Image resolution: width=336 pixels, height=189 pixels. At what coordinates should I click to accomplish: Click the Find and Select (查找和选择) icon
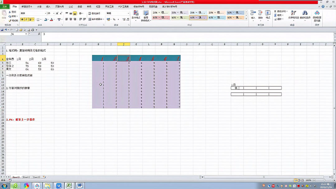305,15
